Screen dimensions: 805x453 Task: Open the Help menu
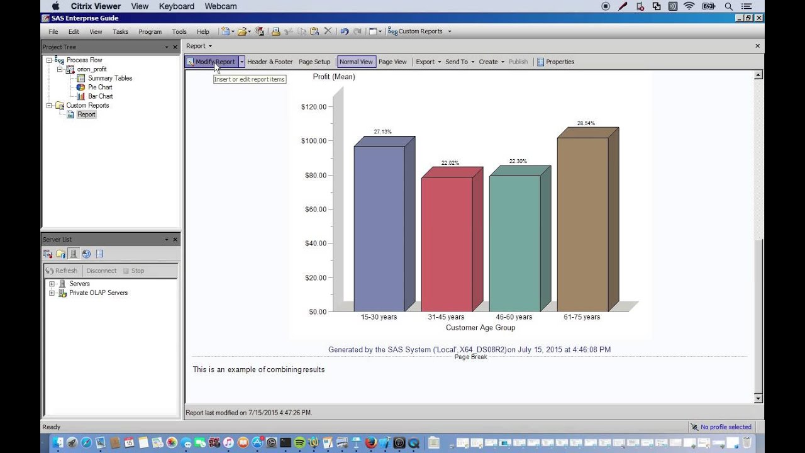203,31
